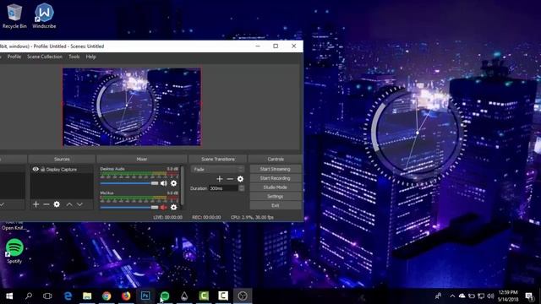541x304 pixels.
Task: Enable Studio Mode button
Action: (x=275, y=187)
